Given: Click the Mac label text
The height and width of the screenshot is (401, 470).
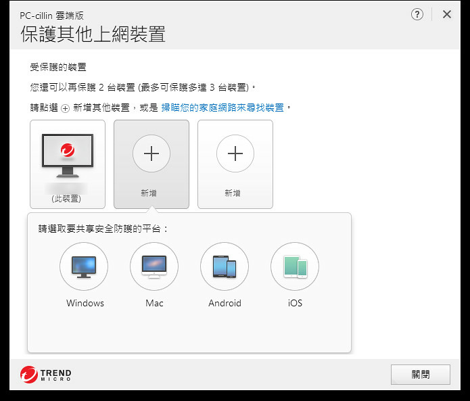Looking at the screenshot, I should pyautogui.click(x=154, y=303).
